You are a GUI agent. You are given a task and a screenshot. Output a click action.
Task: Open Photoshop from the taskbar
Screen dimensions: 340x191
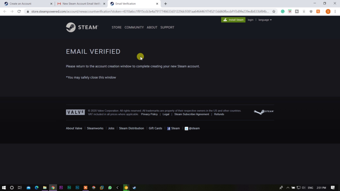click(77, 188)
